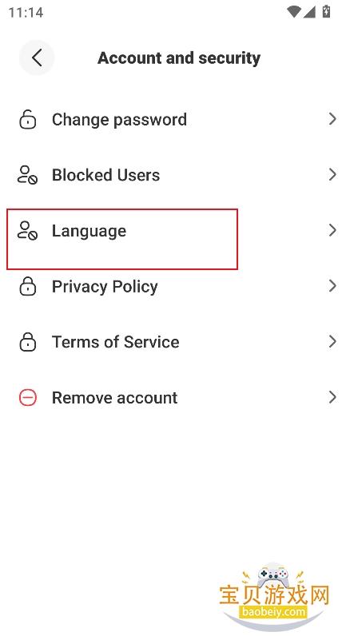Viewport: 358px width, 636px height.
Task: Expand Remove account using its chevron
Action: click(x=332, y=398)
